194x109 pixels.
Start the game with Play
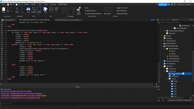(45, 10)
